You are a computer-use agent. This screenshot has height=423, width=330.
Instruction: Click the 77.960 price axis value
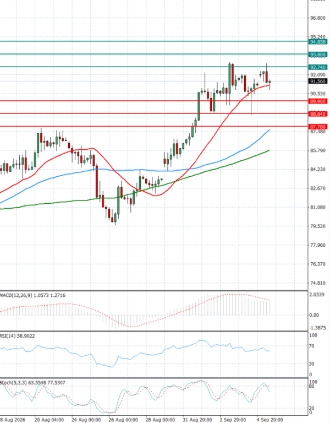coord(318,245)
